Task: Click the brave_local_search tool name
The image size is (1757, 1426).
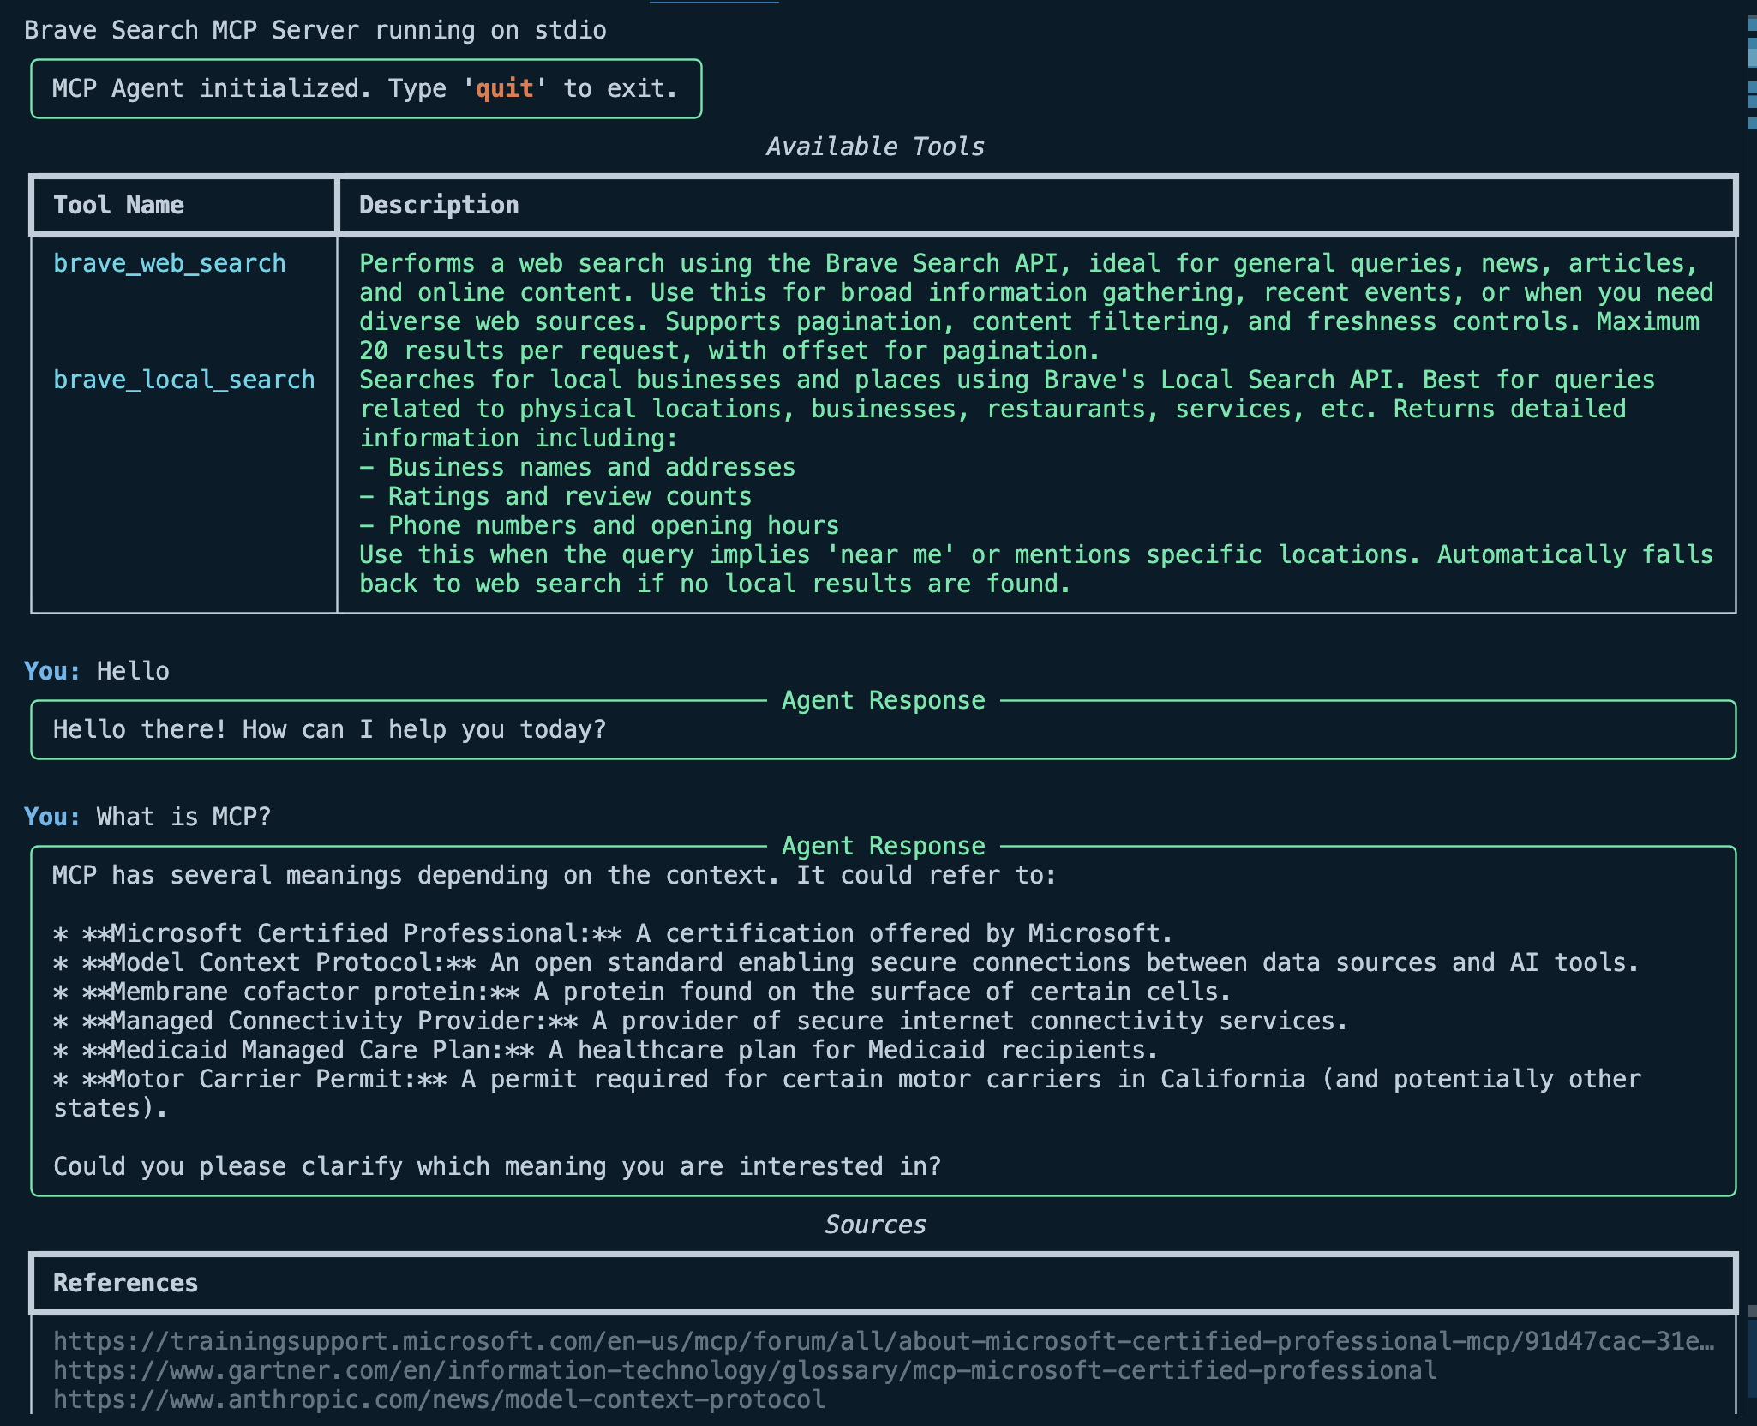Action: click(183, 380)
